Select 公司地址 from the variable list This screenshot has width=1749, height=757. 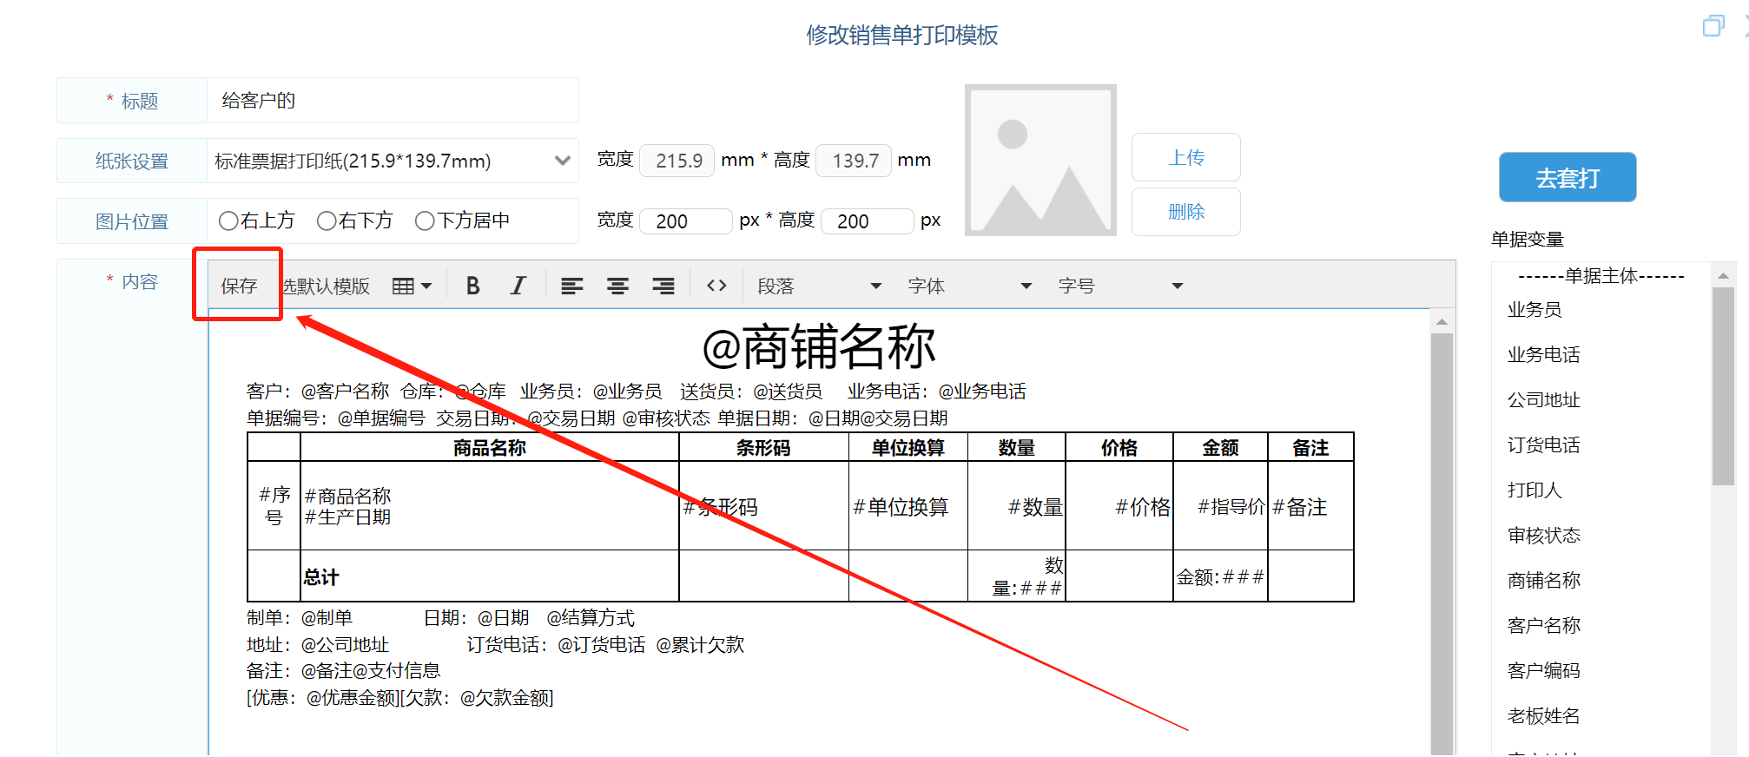pyautogui.click(x=1543, y=400)
